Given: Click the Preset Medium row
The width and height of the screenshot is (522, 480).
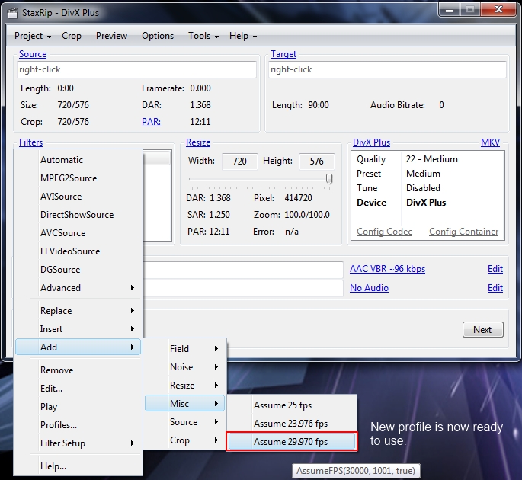Looking at the screenshot, I should click(x=428, y=174).
